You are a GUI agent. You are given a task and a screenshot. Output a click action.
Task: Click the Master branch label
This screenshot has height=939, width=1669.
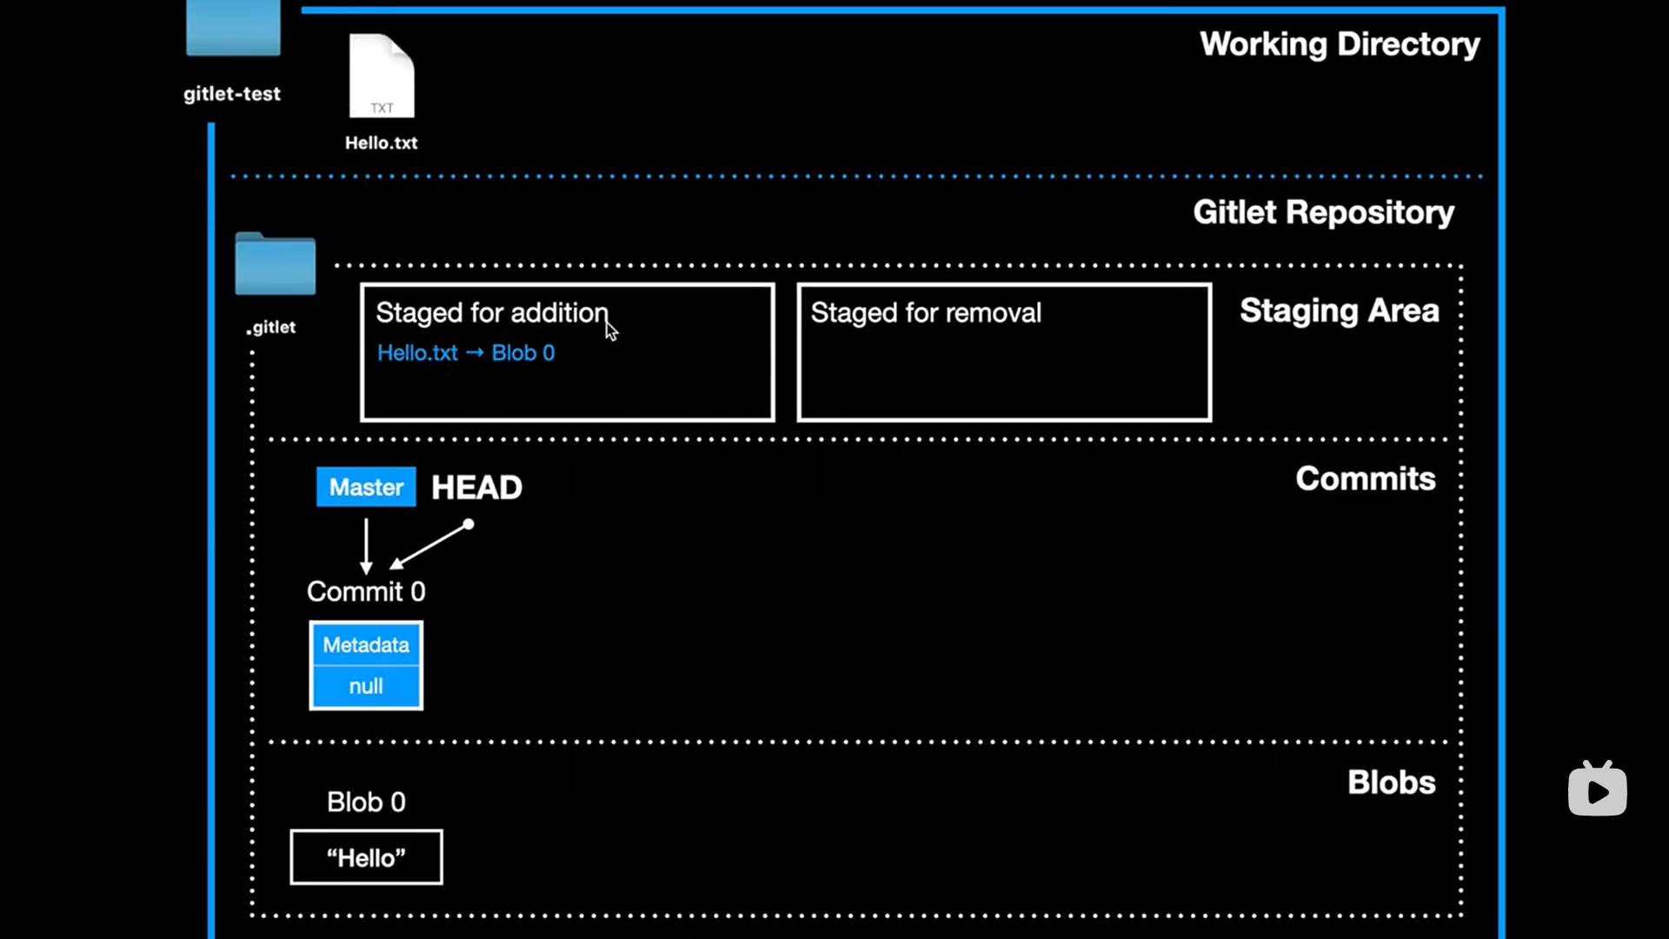tap(366, 487)
